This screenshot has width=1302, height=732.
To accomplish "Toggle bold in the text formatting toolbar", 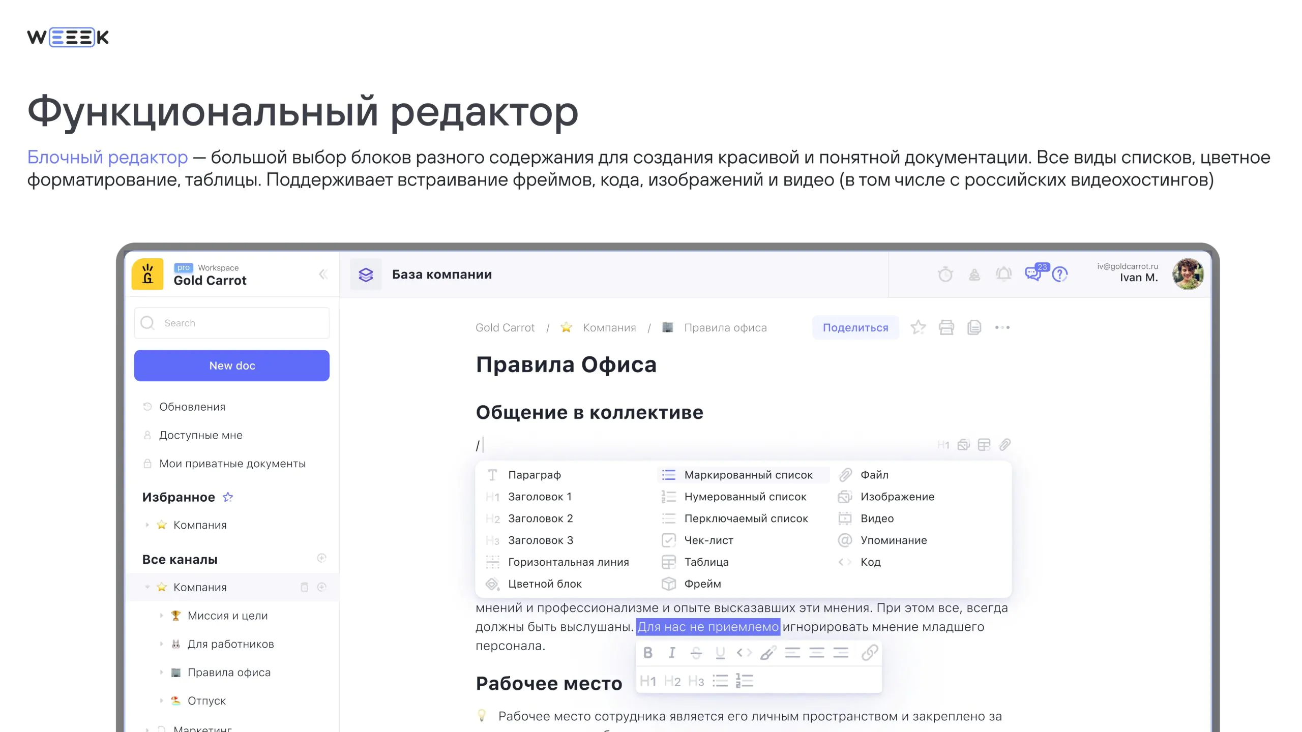I will pos(647,653).
